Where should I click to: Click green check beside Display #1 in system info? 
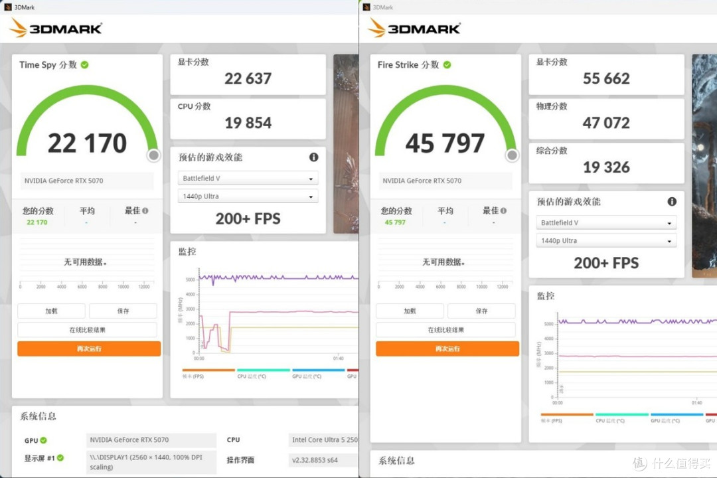pyautogui.click(x=60, y=457)
